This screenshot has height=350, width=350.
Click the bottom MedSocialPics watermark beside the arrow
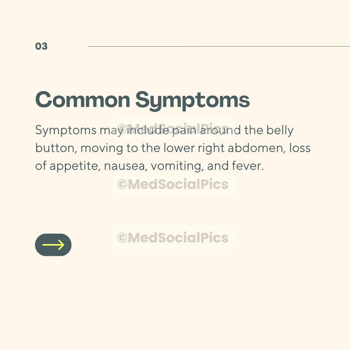tap(173, 238)
